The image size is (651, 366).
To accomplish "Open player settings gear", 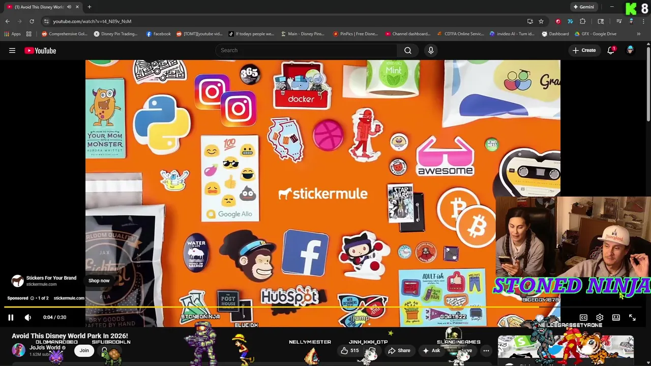I will tap(600, 317).
